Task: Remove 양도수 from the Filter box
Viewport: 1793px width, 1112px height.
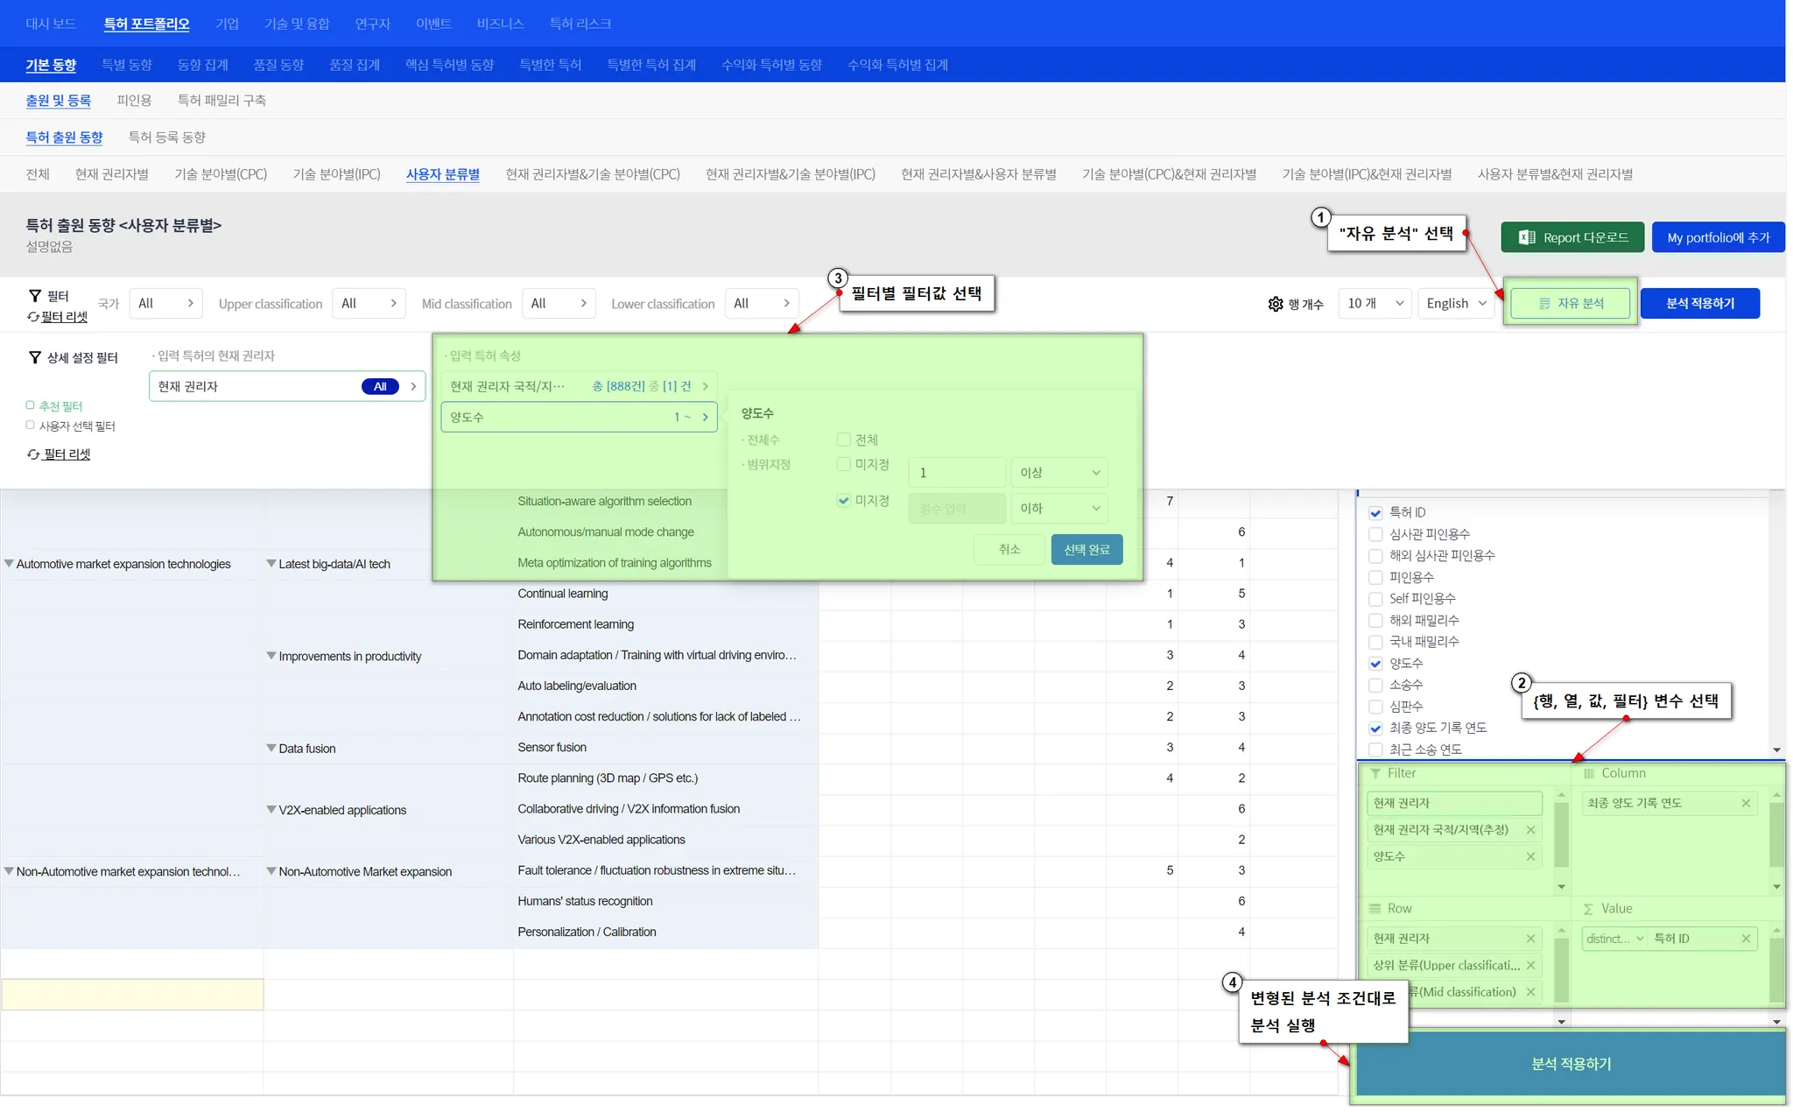Action: pyautogui.click(x=1530, y=856)
